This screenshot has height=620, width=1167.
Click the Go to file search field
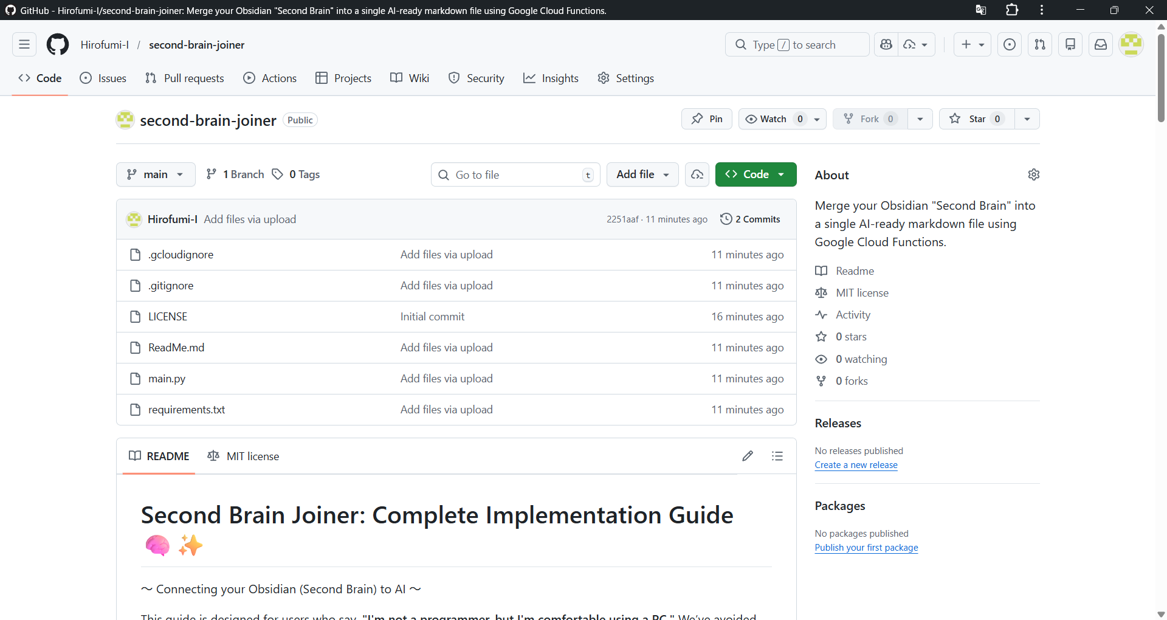tap(515, 175)
